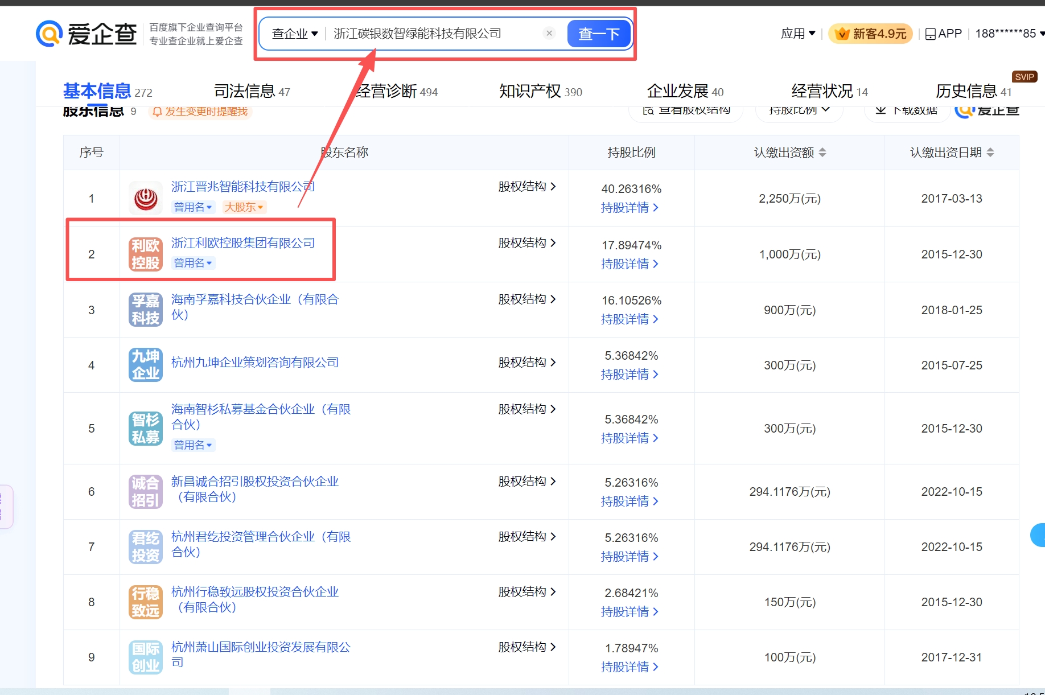The width and height of the screenshot is (1045, 695).
Task: Click the blue floating button at right edge
Action: [1038, 535]
